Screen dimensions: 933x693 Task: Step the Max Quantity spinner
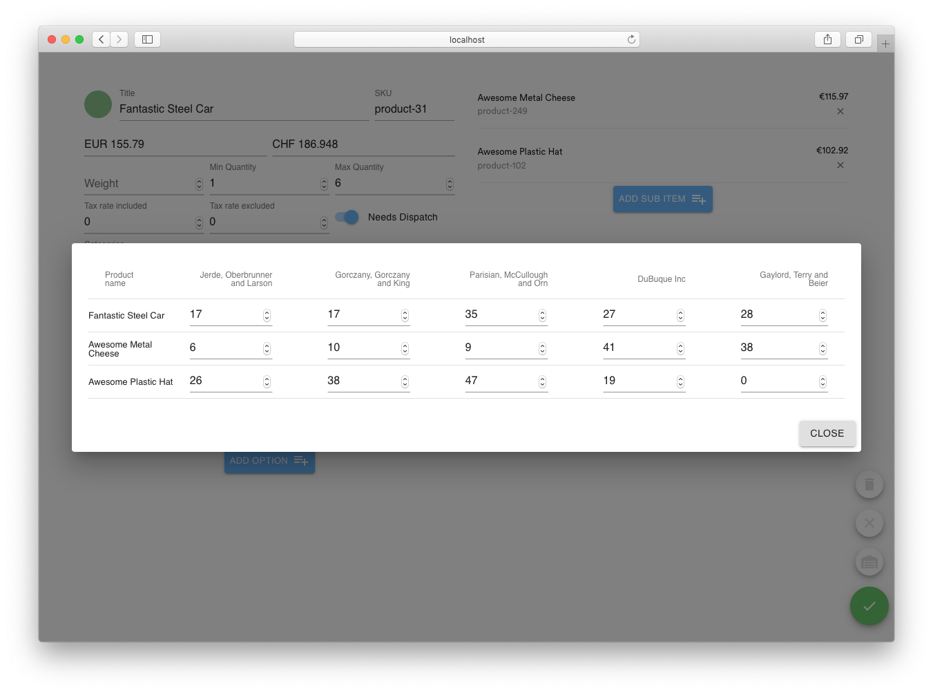[450, 184]
